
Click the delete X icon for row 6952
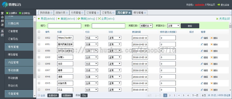coord(212,38)
